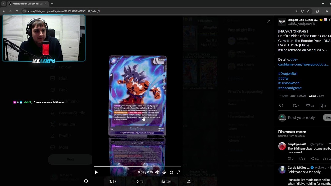Reload the browser page
This screenshot has width=331, height=186.
[17, 11]
